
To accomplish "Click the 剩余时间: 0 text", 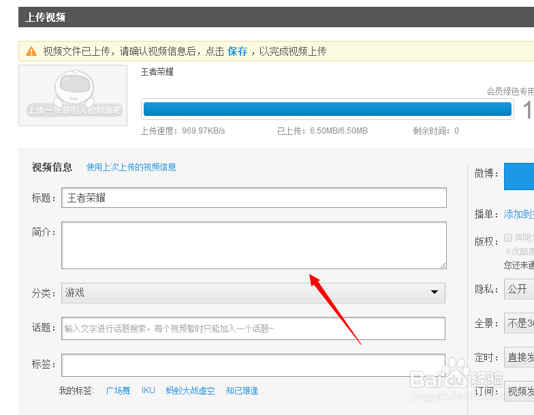I will click(436, 131).
